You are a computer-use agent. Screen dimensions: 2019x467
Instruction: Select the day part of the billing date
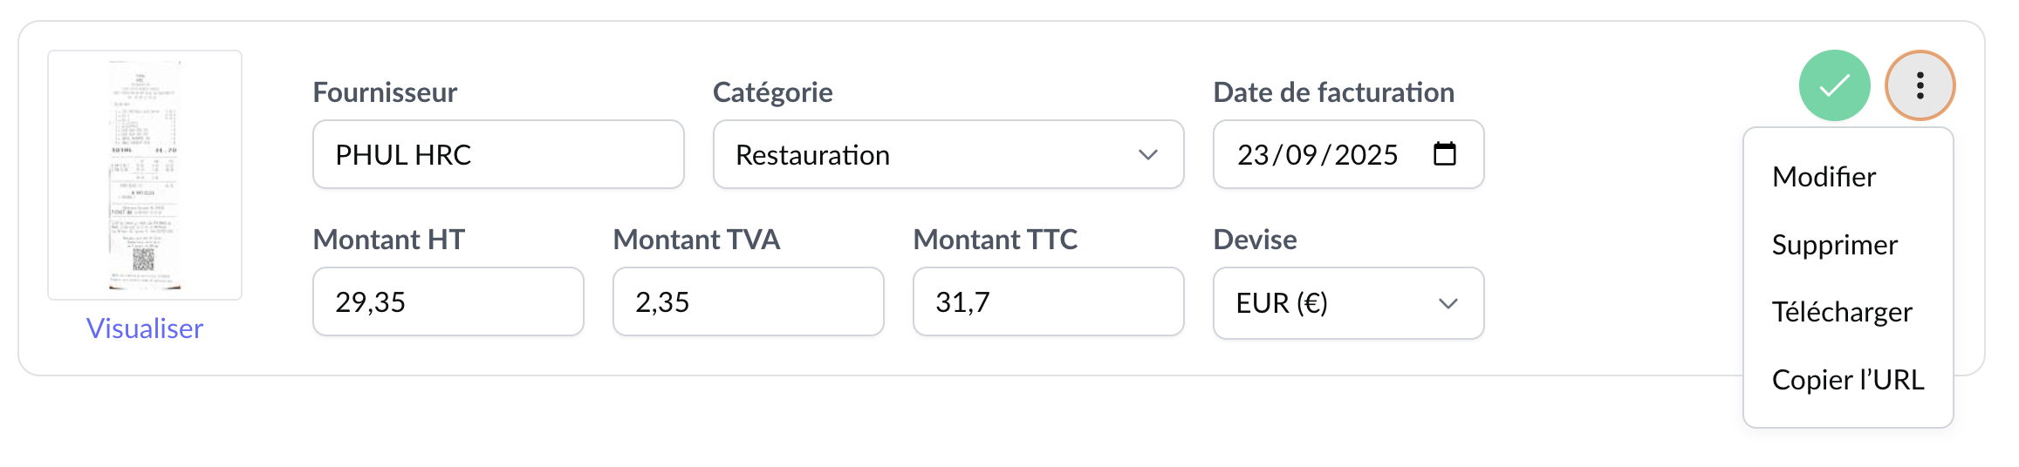click(1253, 155)
